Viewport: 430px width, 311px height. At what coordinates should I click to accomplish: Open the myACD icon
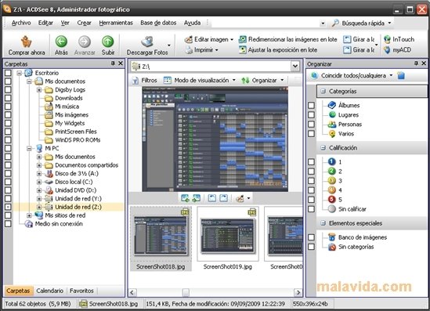(x=387, y=49)
